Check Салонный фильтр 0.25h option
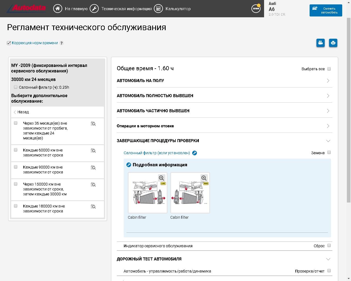 coord(16,87)
